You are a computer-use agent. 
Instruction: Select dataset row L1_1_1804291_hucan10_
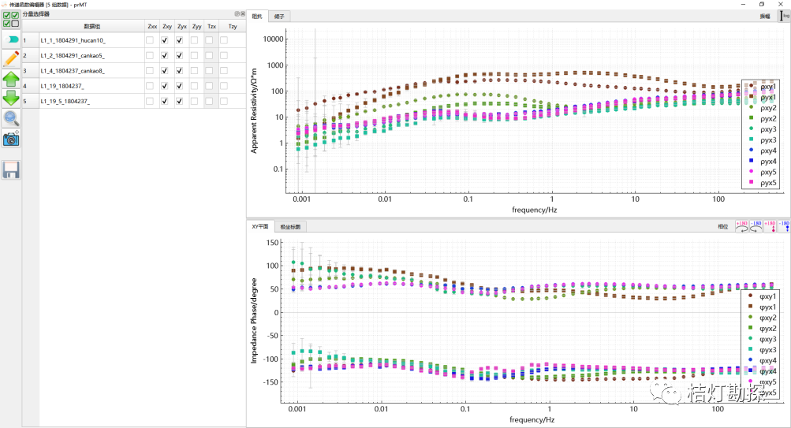coord(91,40)
